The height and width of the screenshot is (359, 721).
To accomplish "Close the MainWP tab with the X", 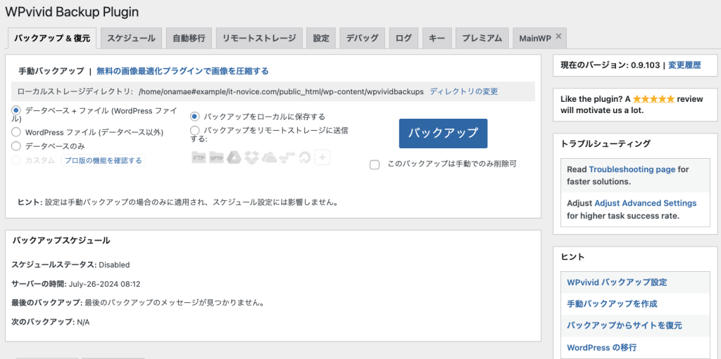I will coord(558,37).
